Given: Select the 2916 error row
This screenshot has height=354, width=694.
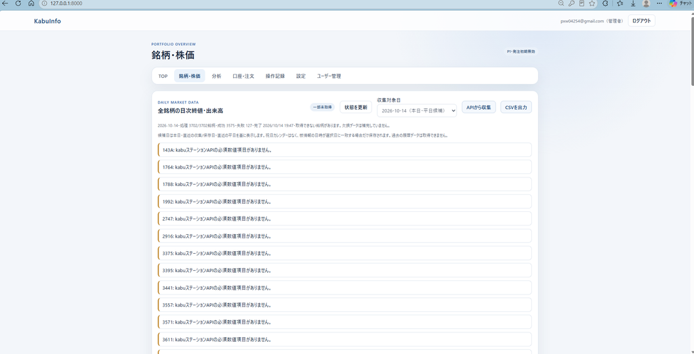Looking at the screenshot, I should 345,236.
